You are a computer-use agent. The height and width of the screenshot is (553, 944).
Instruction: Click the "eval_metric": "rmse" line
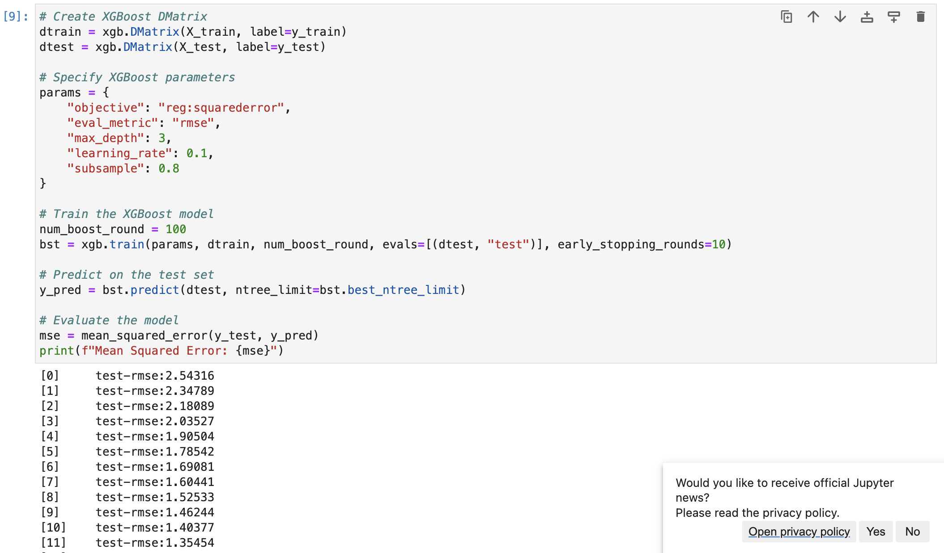coord(144,123)
